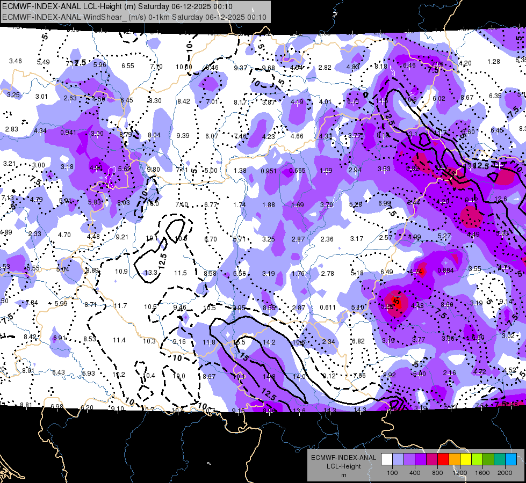Screen dimensions: 526x483
Task: Click the wind shear value 10.2
Action: click(119, 375)
